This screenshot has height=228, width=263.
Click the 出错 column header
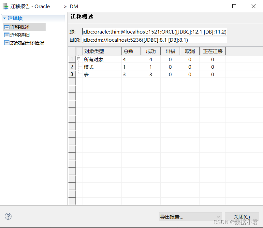point(170,51)
